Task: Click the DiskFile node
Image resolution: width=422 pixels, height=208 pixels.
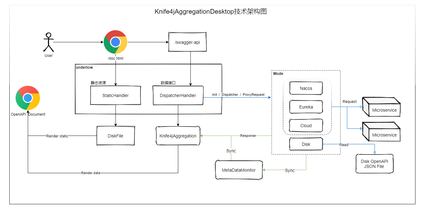Action: tap(115, 136)
